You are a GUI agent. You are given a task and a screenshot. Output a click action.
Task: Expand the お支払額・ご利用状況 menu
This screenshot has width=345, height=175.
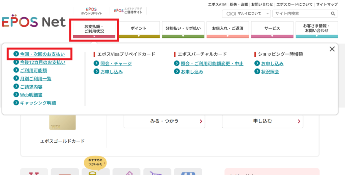click(94, 30)
